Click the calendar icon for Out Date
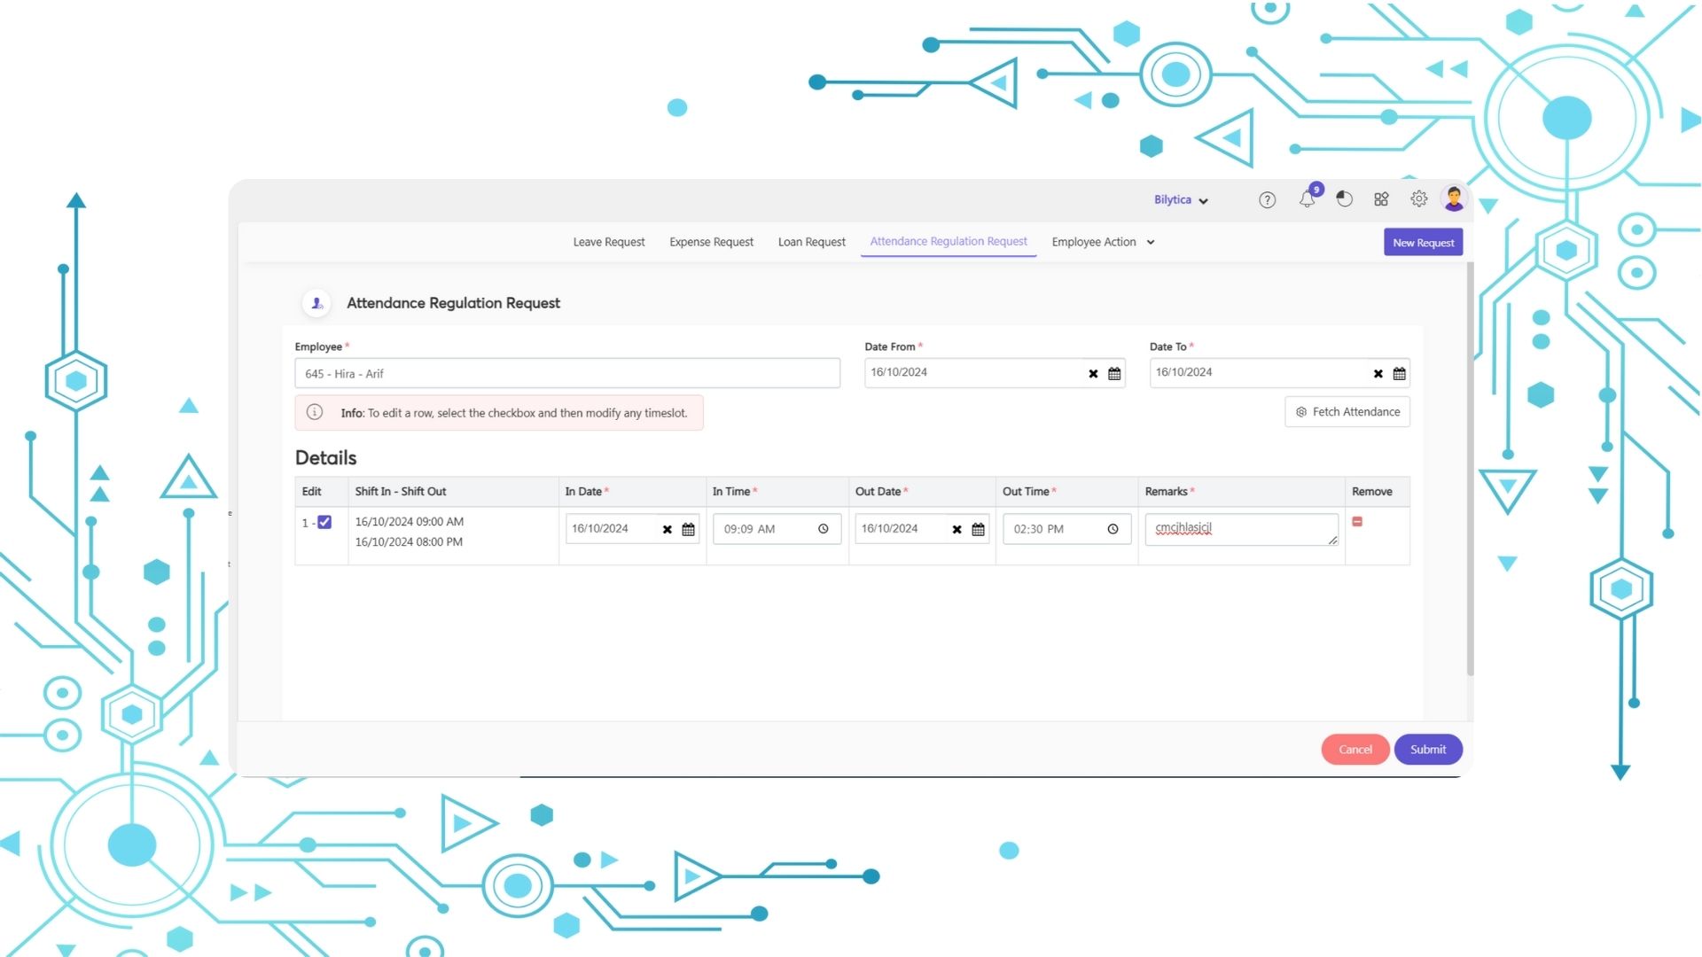Image resolution: width=1702 pixels, height=957 pixels. pos(979,528)
